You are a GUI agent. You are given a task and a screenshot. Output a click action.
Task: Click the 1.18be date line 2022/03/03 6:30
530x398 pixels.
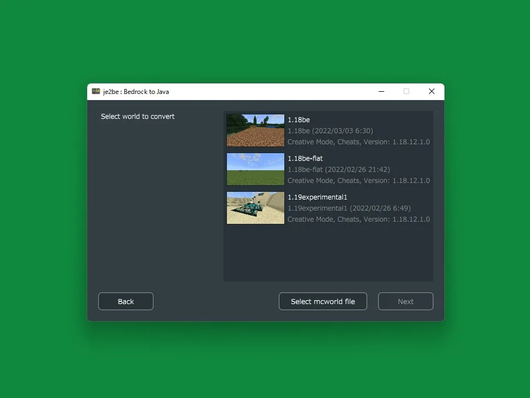[330, 131]
